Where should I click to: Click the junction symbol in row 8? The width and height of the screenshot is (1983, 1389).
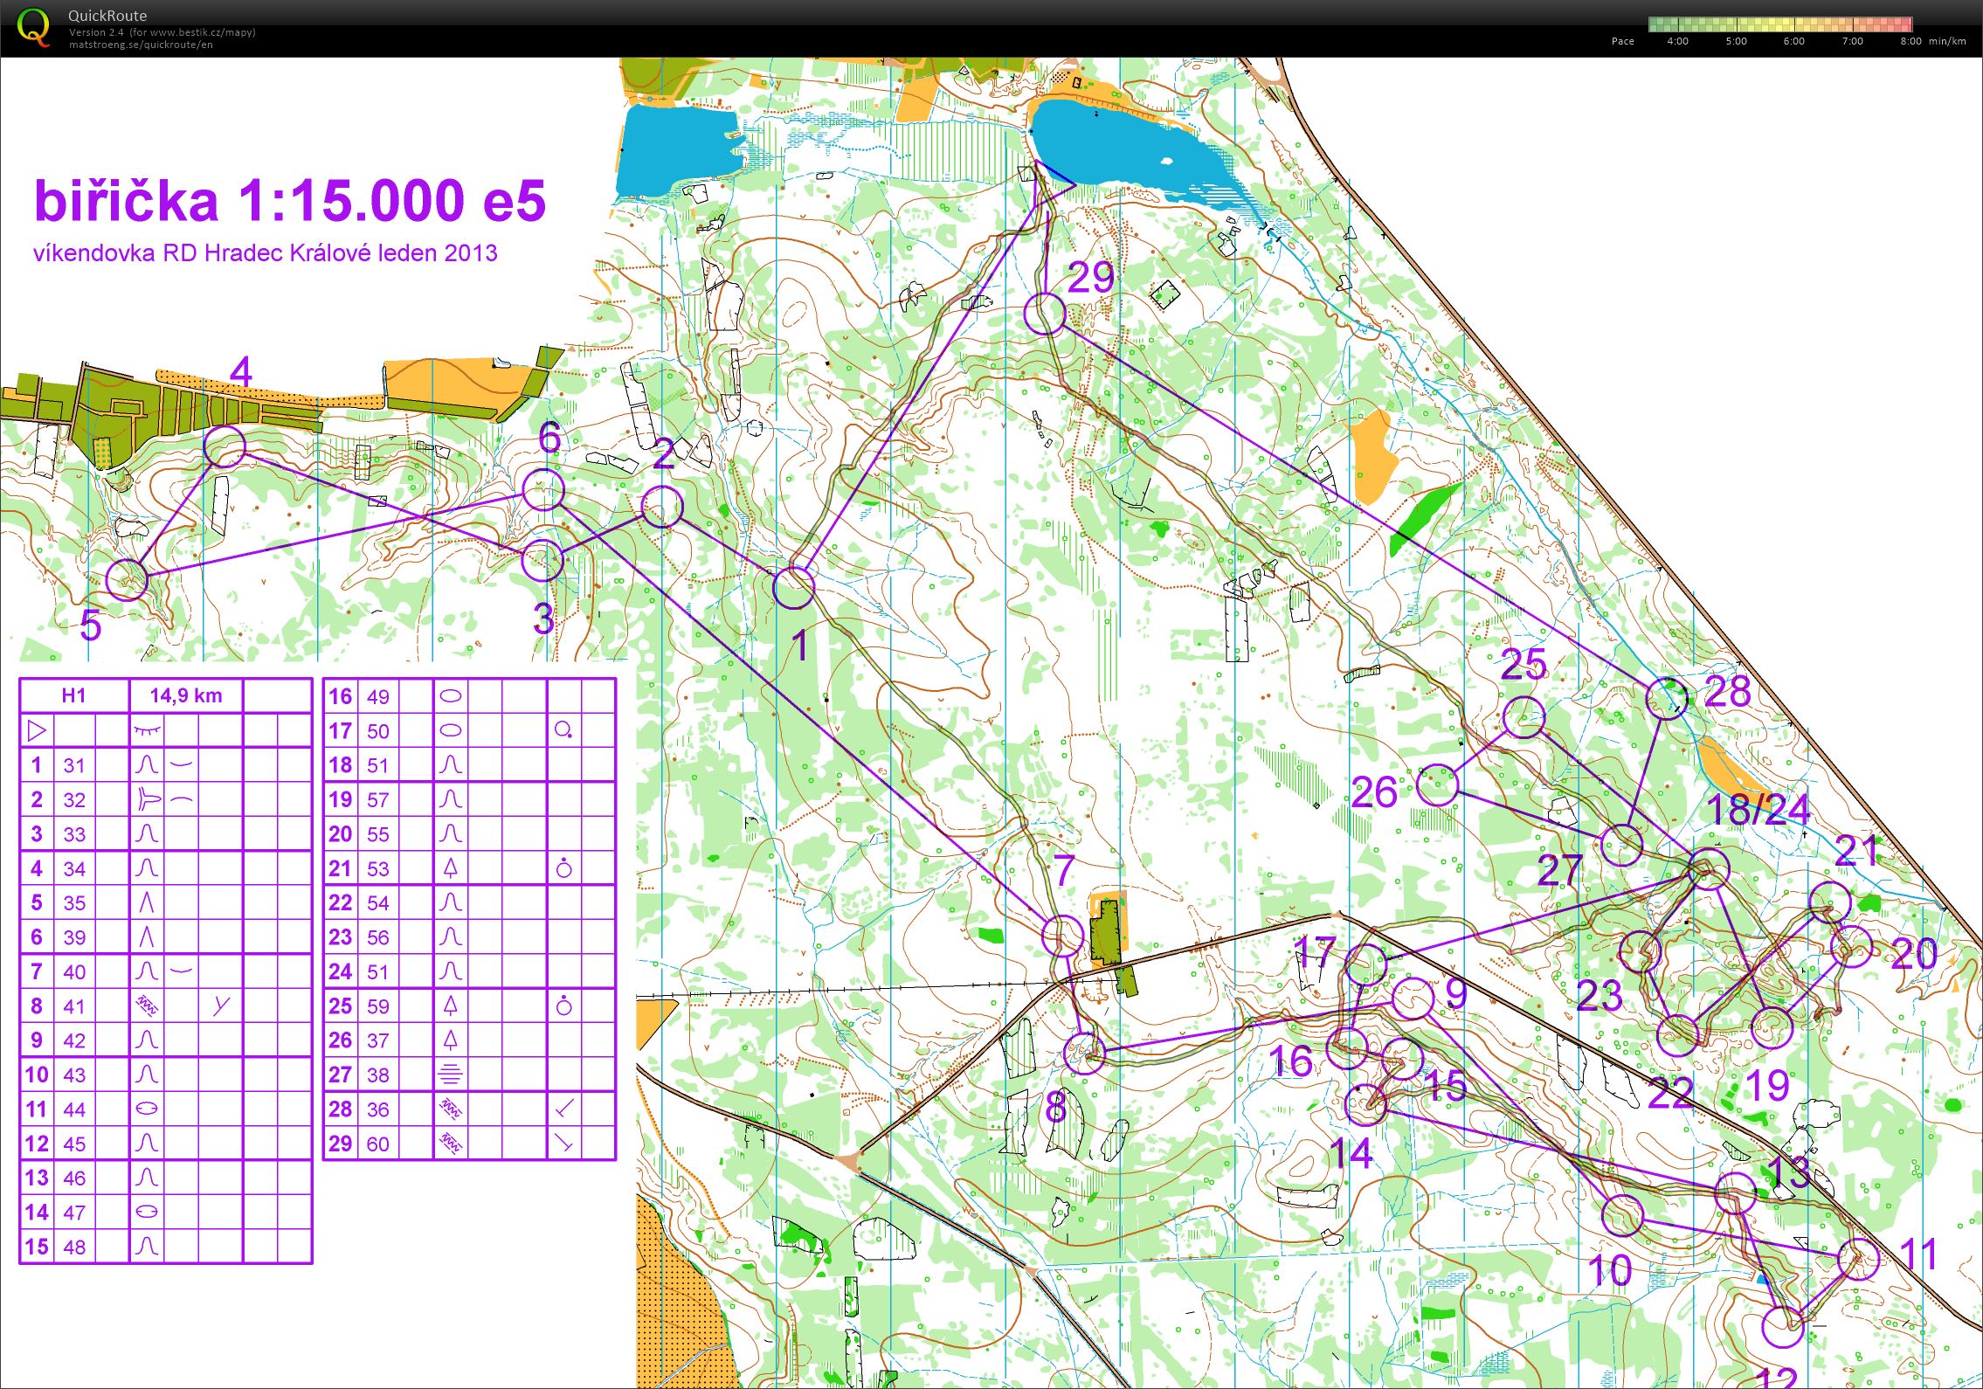[221, 1005]
